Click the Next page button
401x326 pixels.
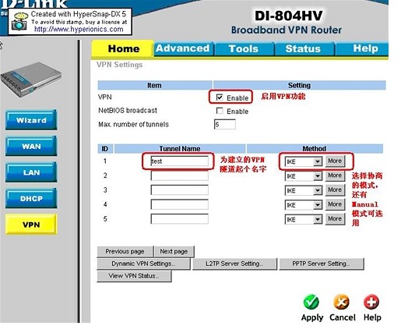pyautogui.click(x=174, y=252)
